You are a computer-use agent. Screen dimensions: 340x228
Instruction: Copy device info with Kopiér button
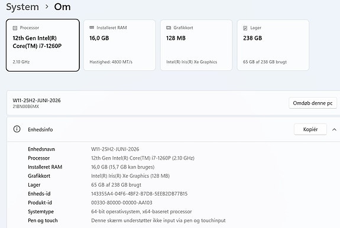(x=310, y=129)
